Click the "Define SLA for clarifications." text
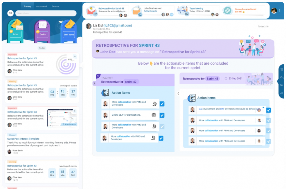The height and width of the screenshot is (189, 286). [x=126, y=115]
